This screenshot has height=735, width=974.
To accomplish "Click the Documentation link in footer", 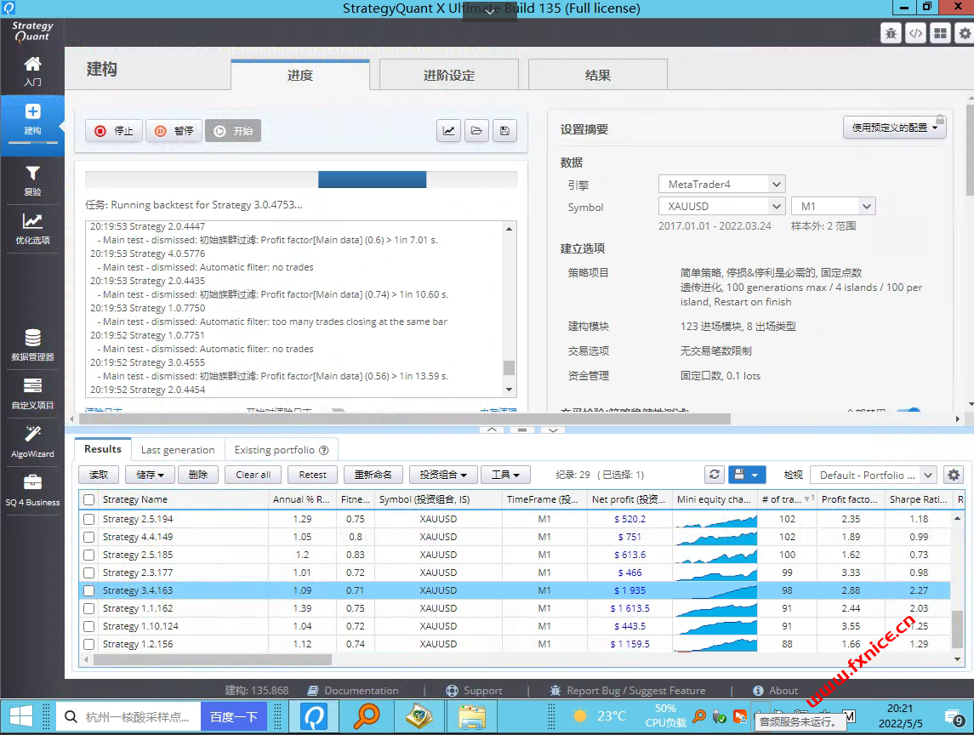I will click(354, 690).
